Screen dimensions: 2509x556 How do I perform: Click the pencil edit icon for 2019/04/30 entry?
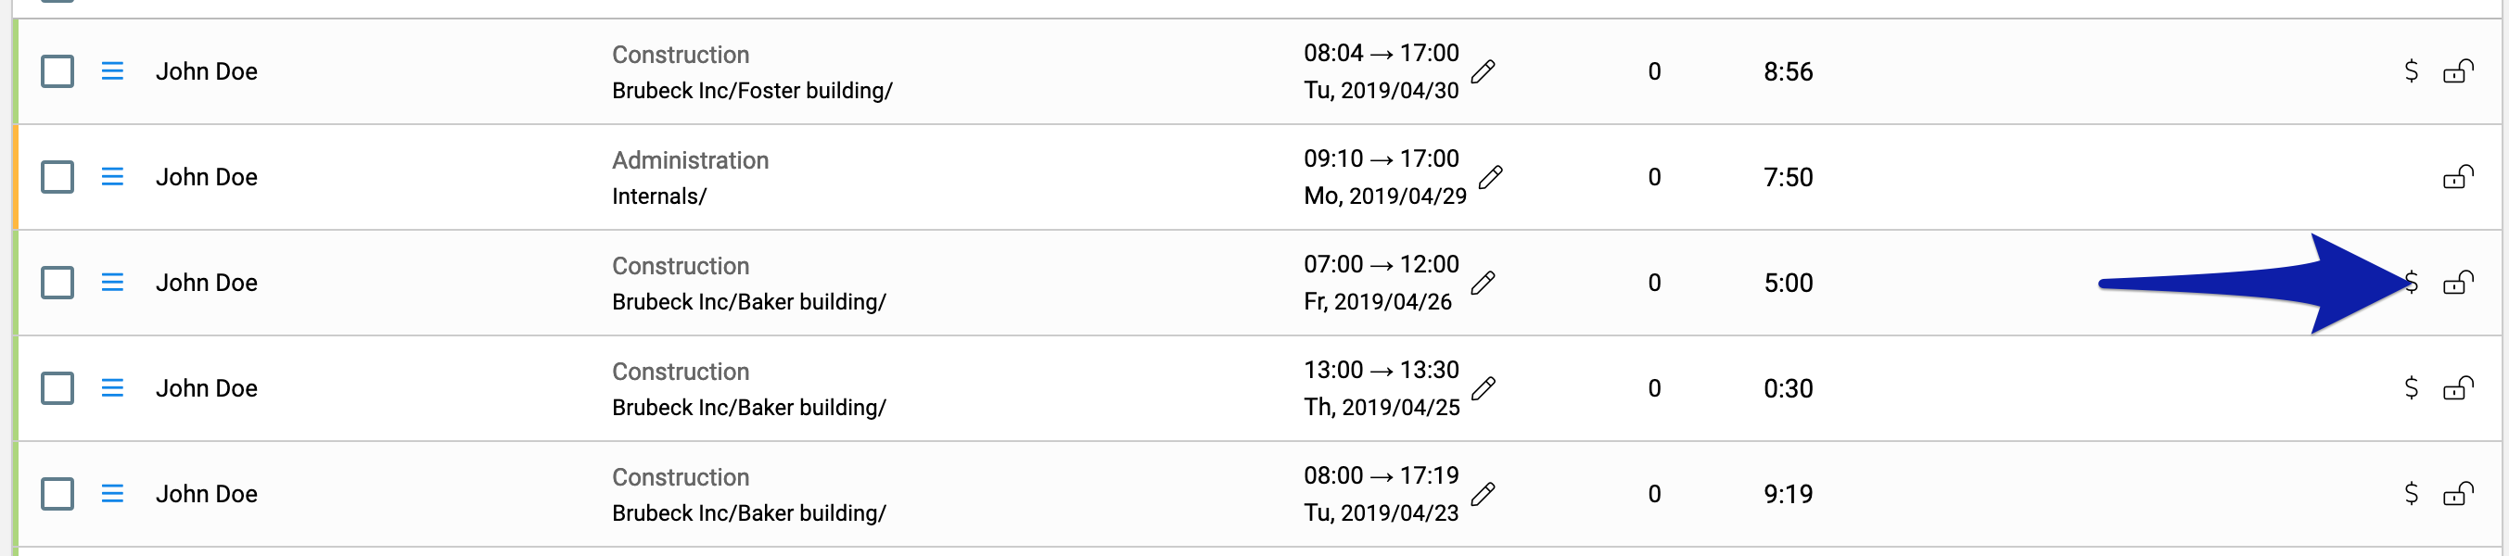click(x=1483, y=72)
